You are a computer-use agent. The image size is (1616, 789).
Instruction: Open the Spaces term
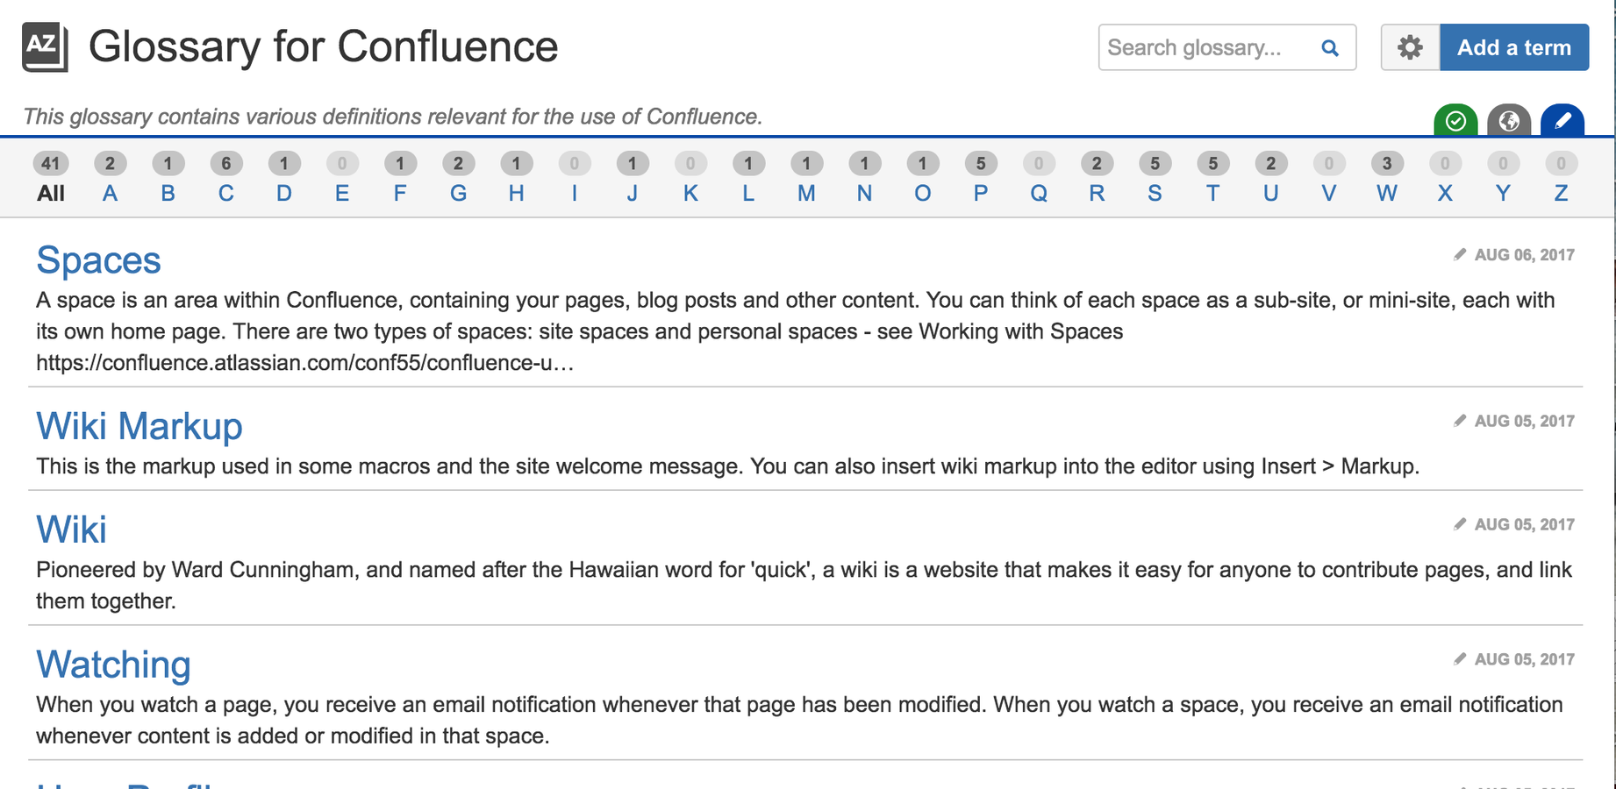98,260
